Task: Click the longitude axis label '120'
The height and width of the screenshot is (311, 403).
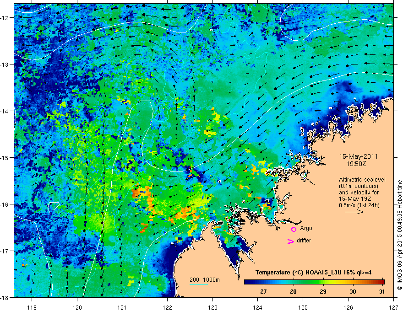Action: pos(77,307)
